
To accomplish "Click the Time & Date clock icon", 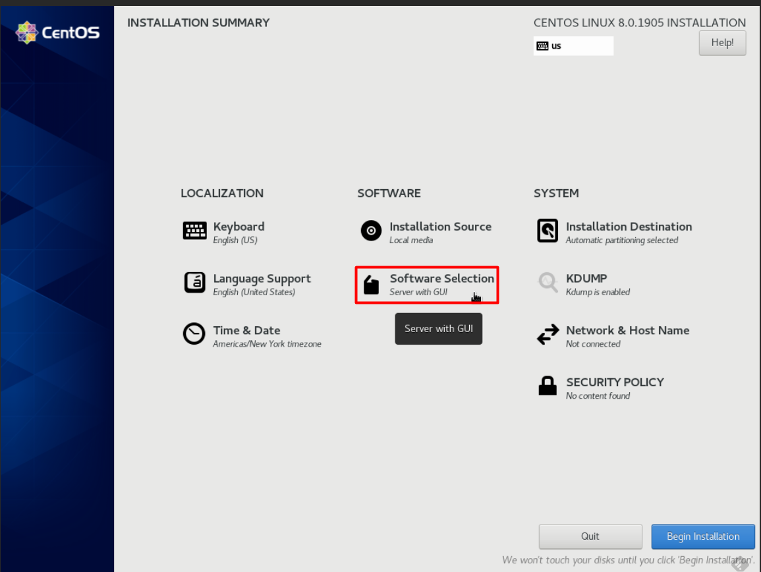I will pyautogui.click(x=194, y=334).
